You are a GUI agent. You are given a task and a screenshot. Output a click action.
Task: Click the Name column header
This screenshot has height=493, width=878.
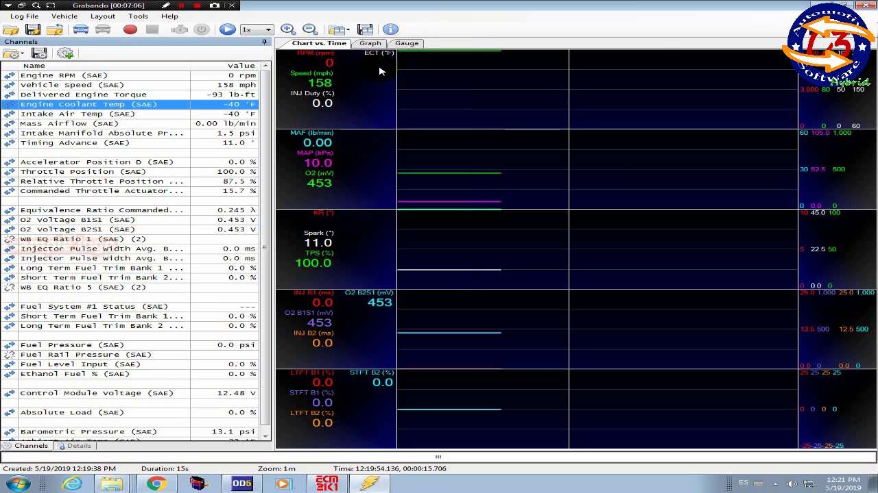96,66
